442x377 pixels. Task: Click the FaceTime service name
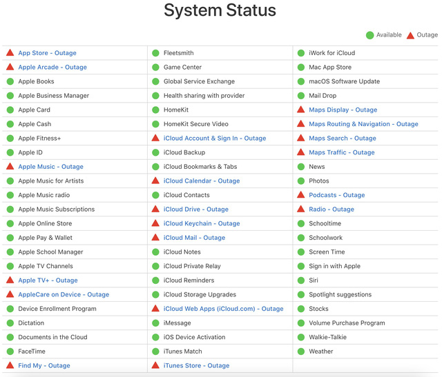click(x=32, y=351)
